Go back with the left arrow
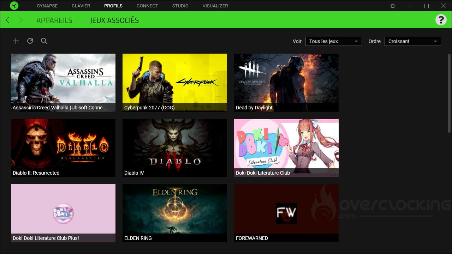The image size is (452, 254). [x=7, y=20]
